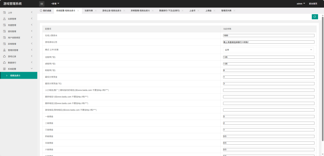Click the 游戏记录 sidebar icon
The image size is (324, 156).
pos(4,56)
